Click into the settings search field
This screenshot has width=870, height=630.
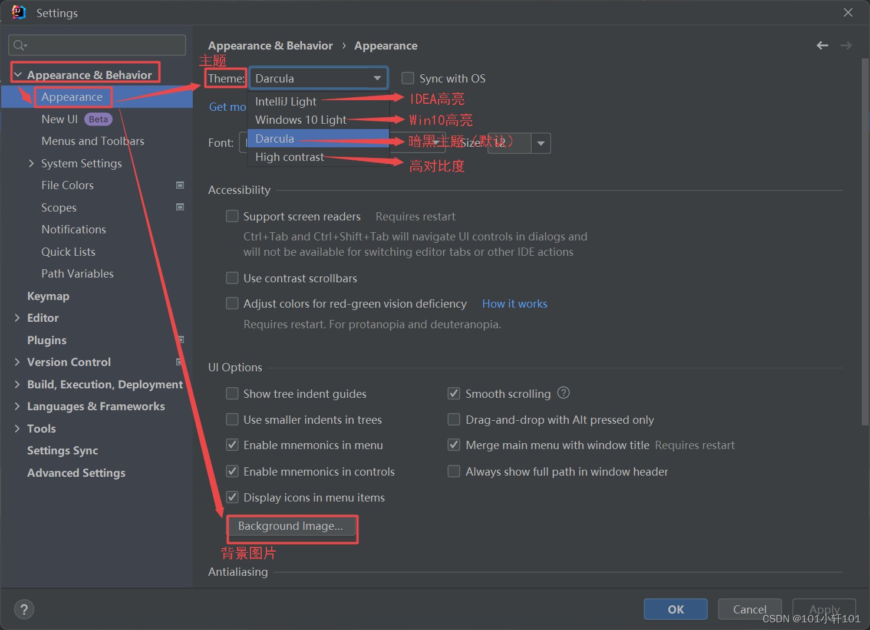tap(97, 45)
